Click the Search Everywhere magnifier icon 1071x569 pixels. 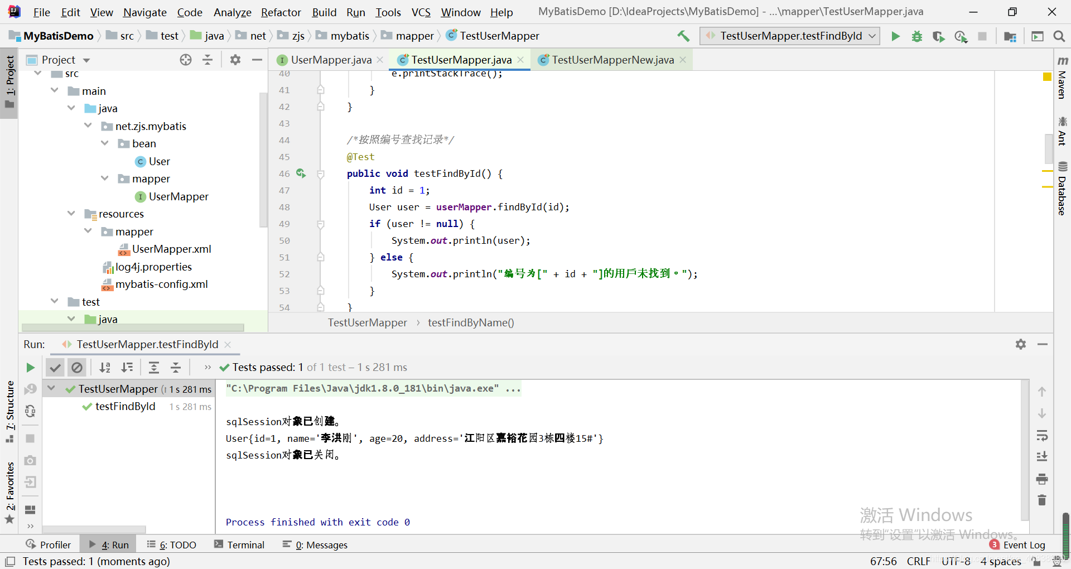pos(1059,36)
